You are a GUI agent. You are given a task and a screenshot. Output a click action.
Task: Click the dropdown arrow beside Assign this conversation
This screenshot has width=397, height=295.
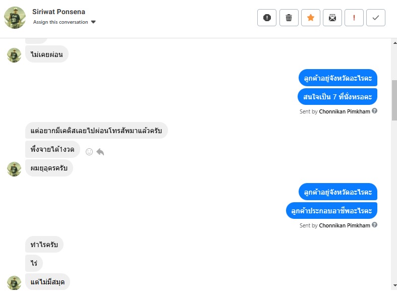93,22
